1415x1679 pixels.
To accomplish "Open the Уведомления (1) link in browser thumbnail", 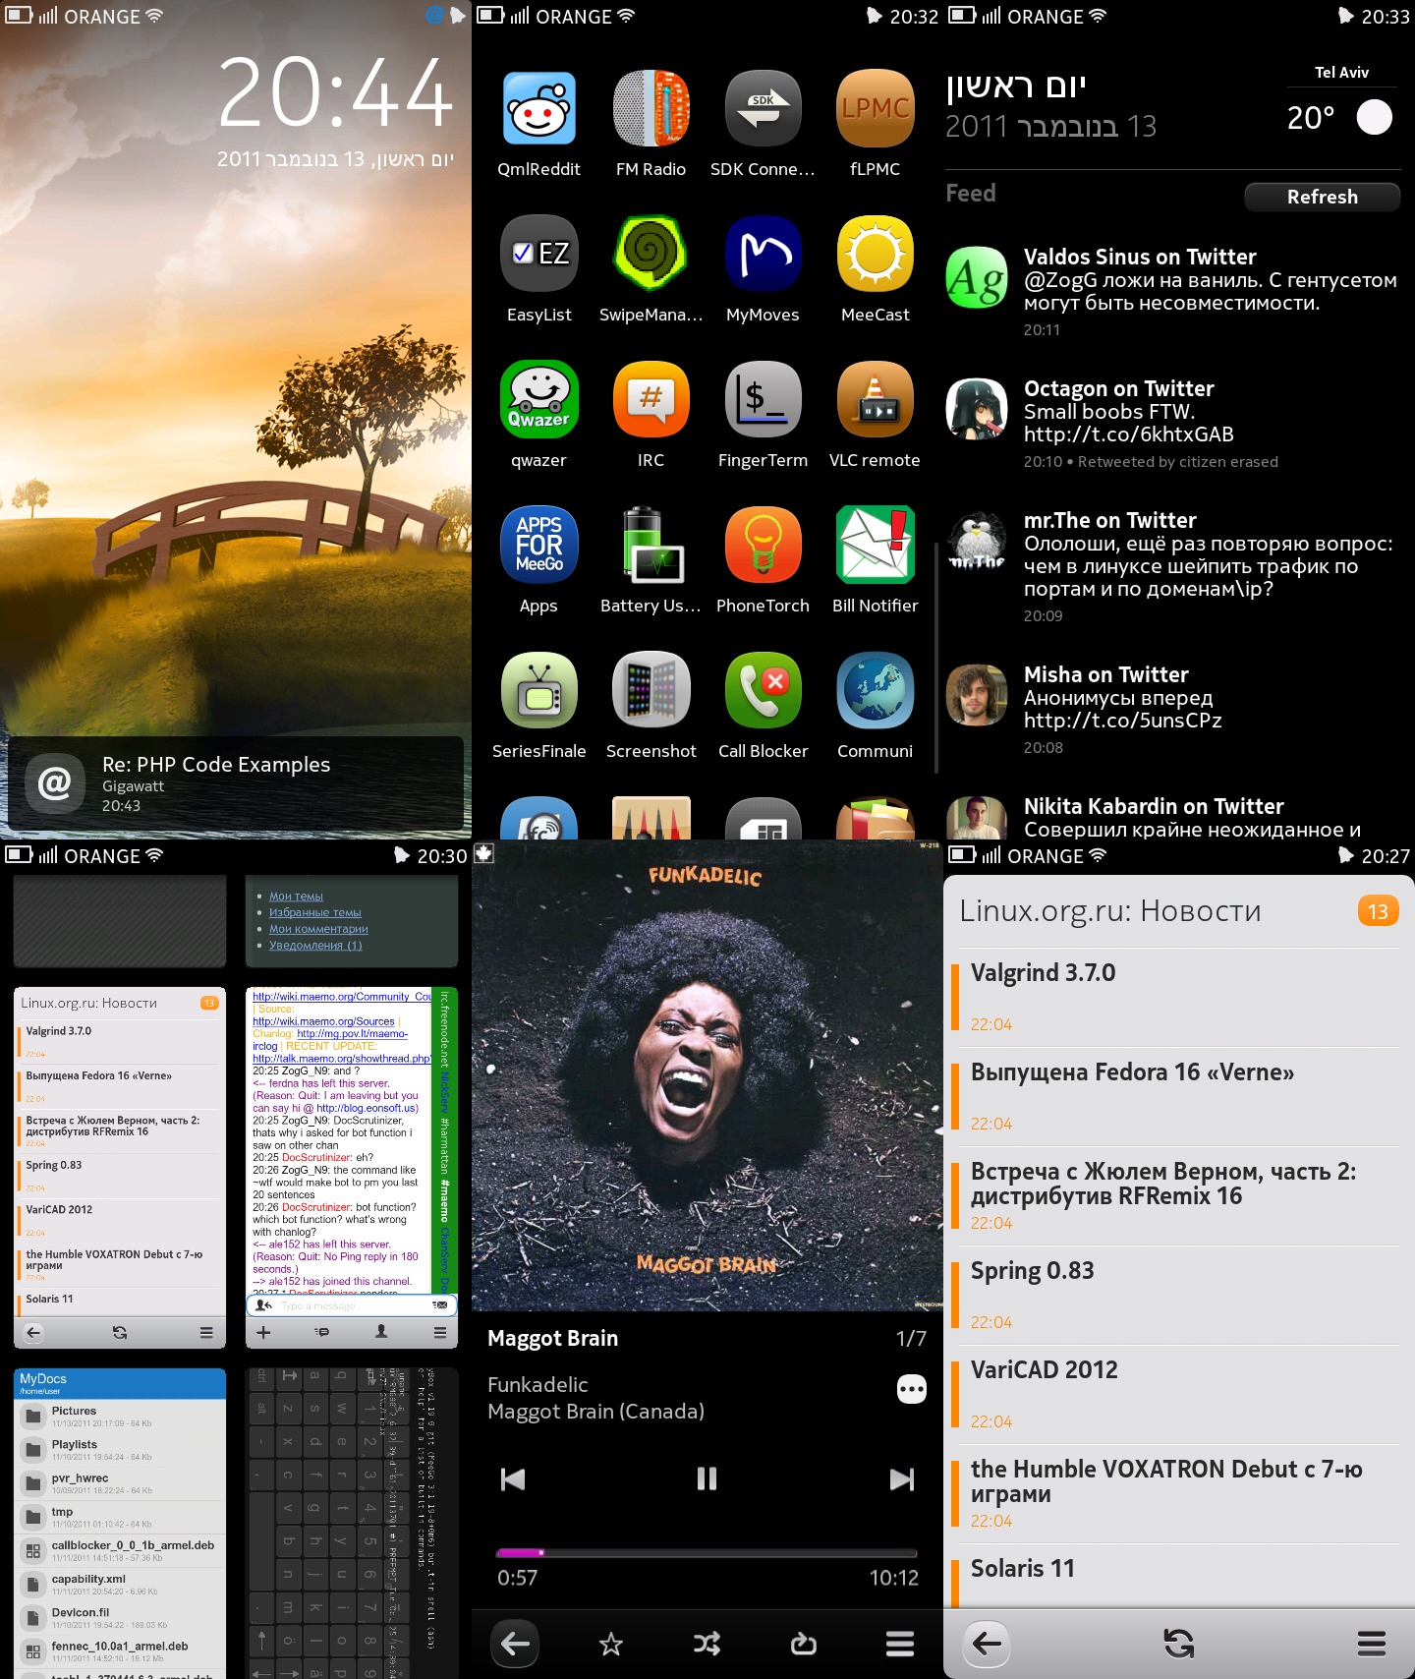I will pos(315,945).
